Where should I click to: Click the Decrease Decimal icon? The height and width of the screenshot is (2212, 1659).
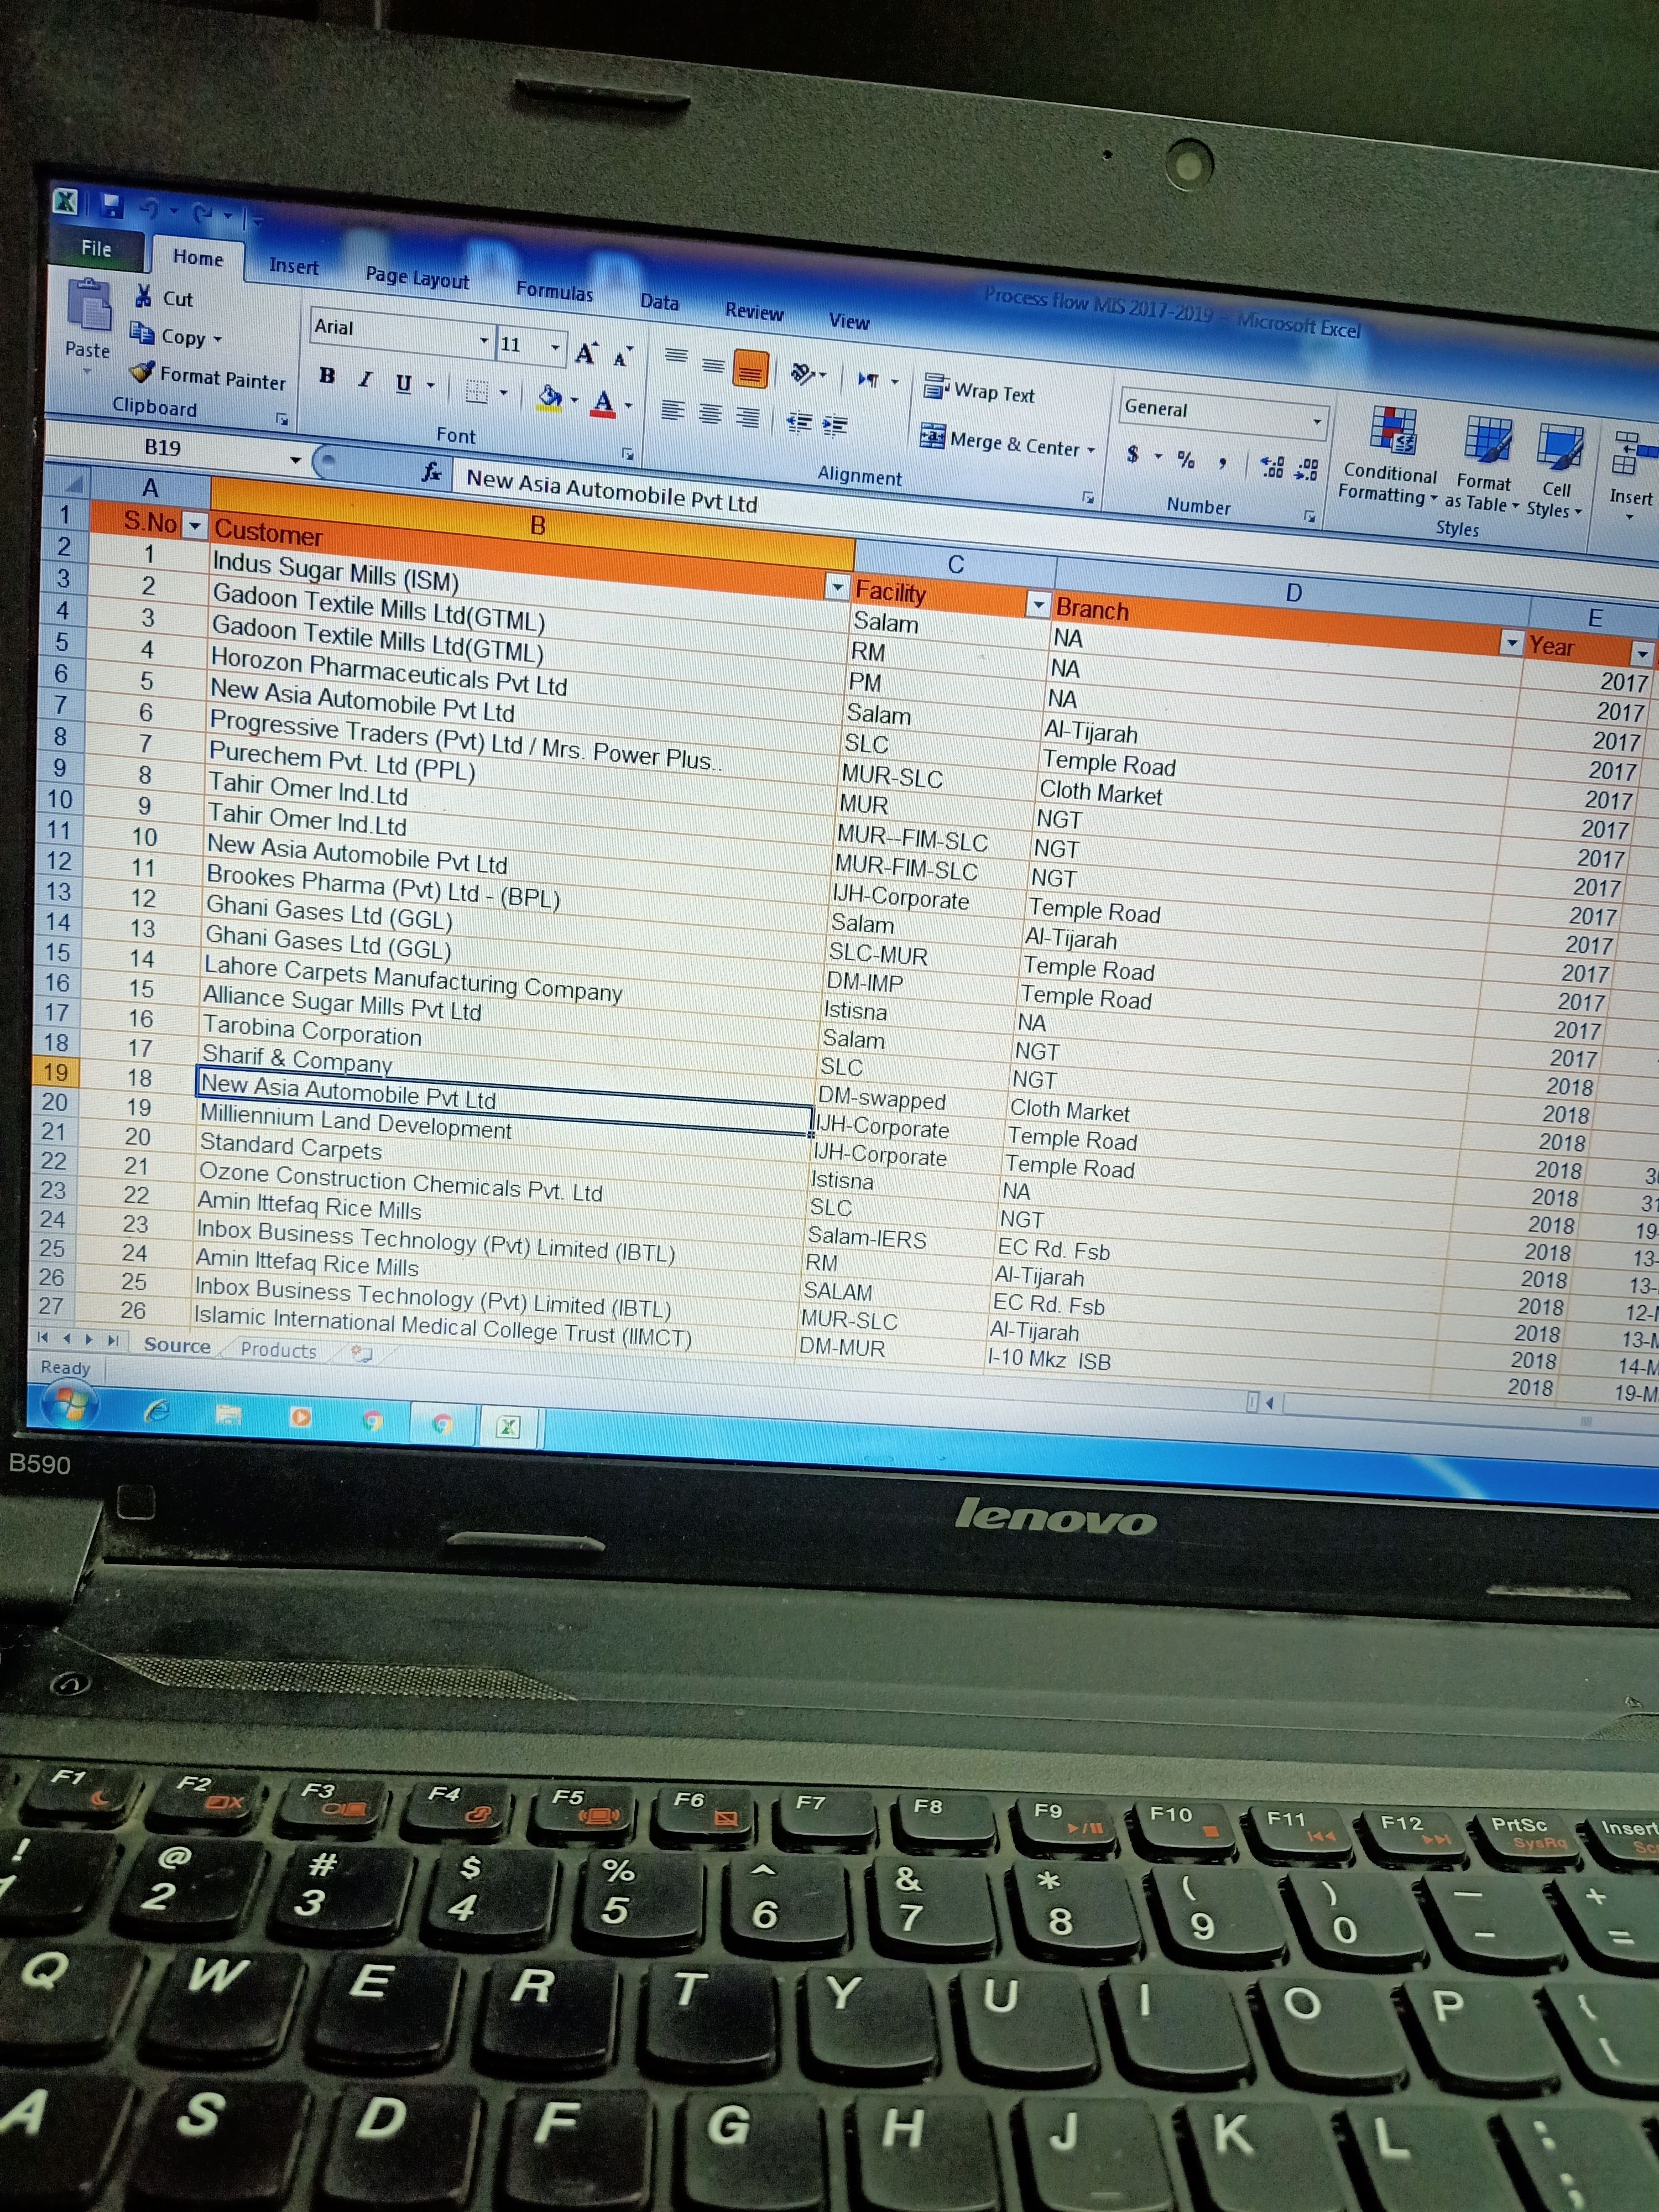[1307, 469]
